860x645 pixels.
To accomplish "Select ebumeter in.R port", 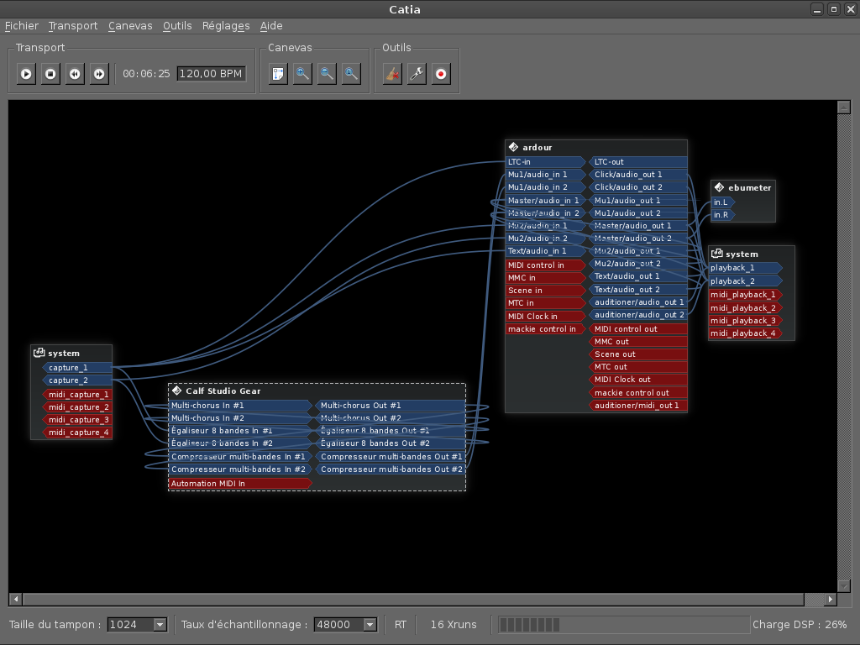I will (723, 215).
